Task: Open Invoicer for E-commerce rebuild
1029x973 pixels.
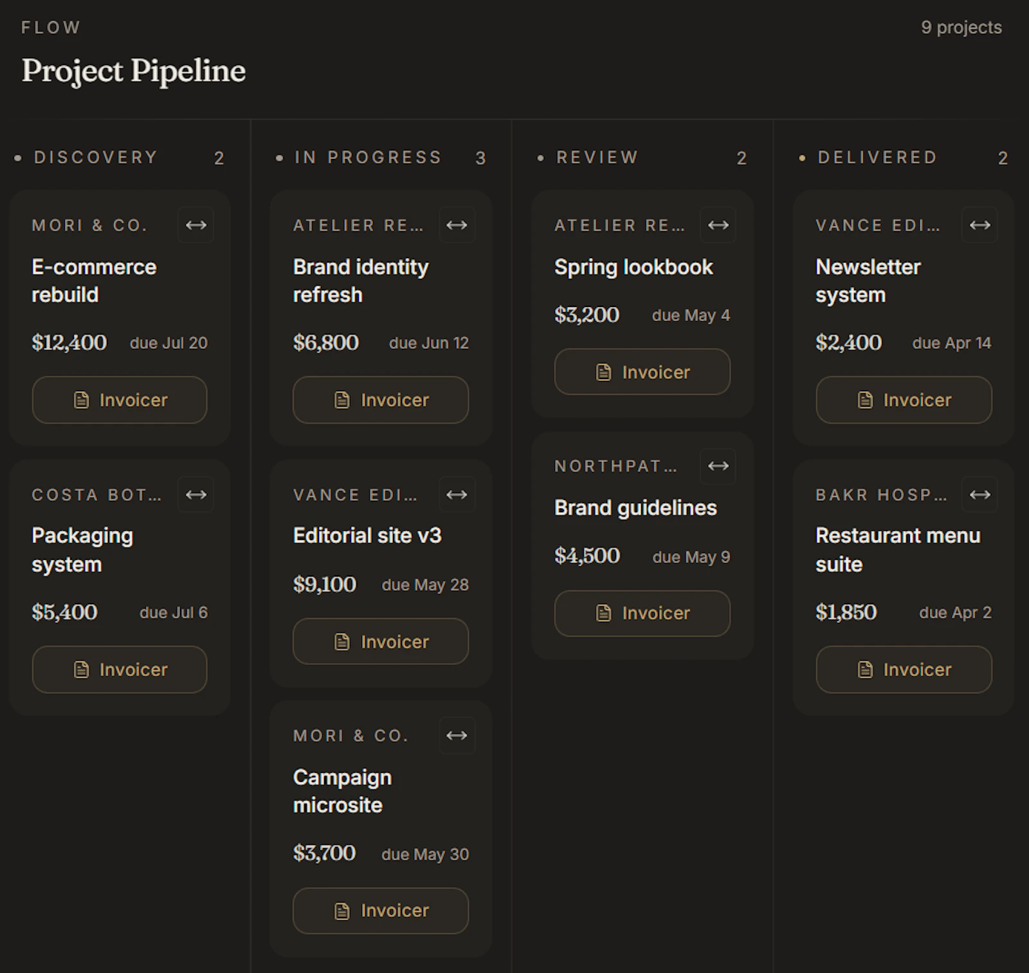Action: point(120,400)
